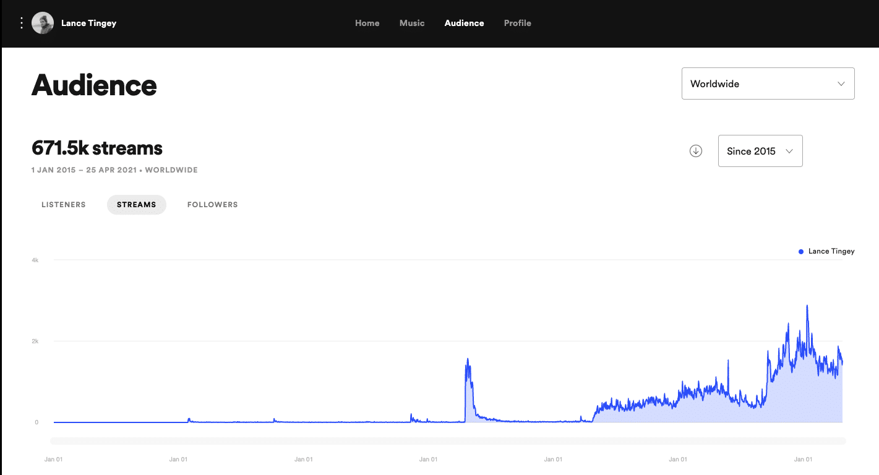The height and width of the screenshot is (475, 879).
Task: Open the three-dot menu beside the avatar
Action: coord(22,23)
